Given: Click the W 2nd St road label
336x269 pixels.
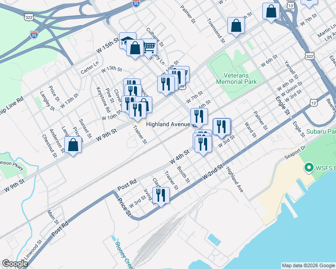Looking at the screenshot, I should coord(213,172).
